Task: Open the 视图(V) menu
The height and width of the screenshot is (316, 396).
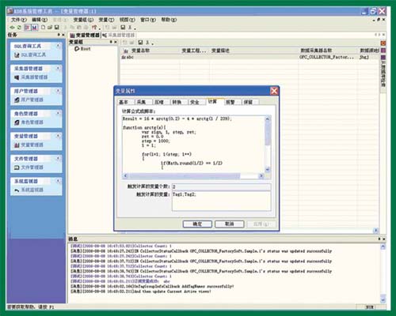Action: tap(128, 20)
